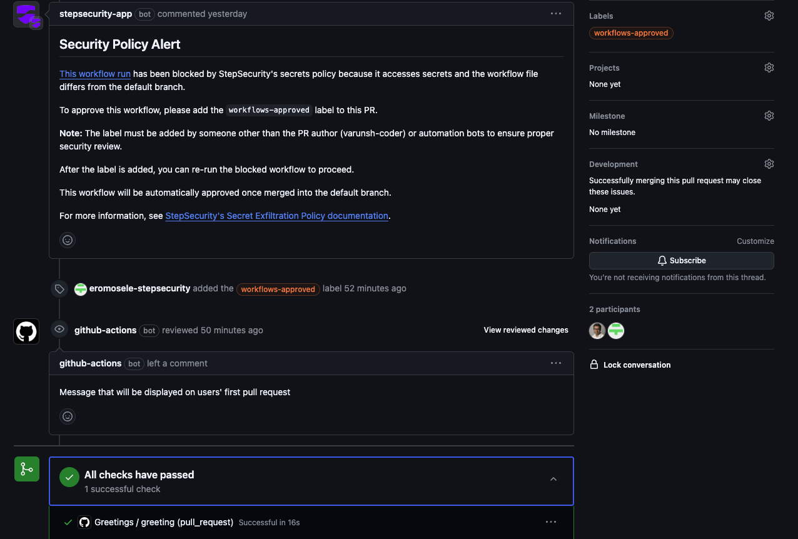
Task: Select the workflows-approved label in sidebar
Action: (x=631, y=33)
